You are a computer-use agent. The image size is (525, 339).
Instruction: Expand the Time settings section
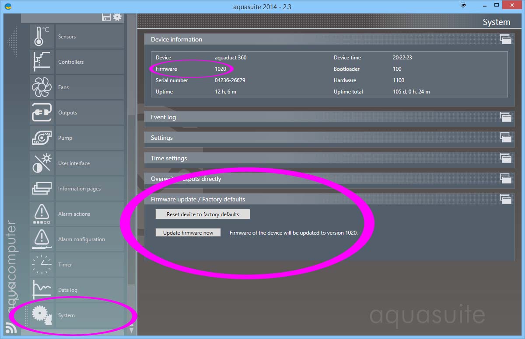pos(506,158)
